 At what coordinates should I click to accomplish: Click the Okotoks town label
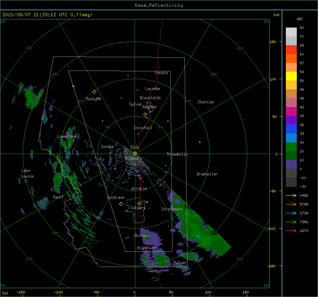[x=141, y=235]
